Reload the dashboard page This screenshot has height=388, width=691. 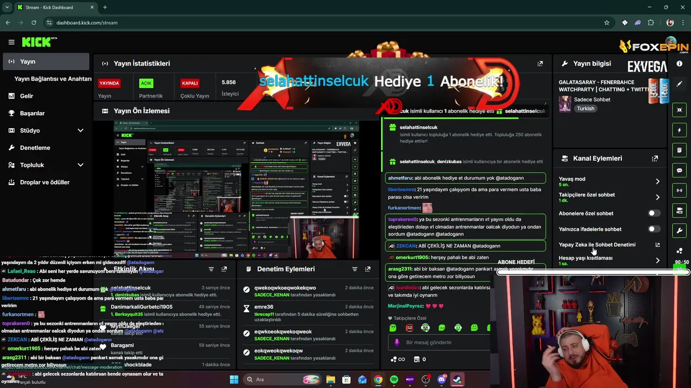click(x=33, y=23)
